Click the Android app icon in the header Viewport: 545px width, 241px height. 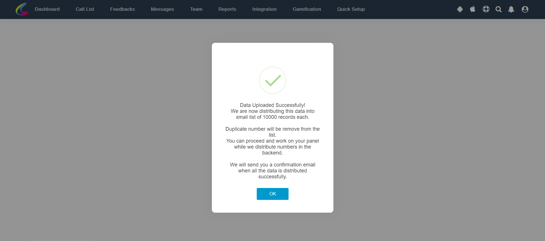click(460, 9)
